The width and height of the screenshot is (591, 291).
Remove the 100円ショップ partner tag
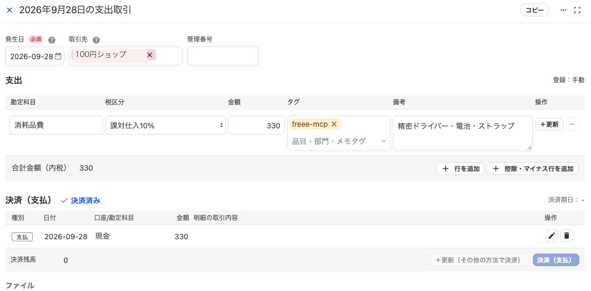click(x=150, y=55)
